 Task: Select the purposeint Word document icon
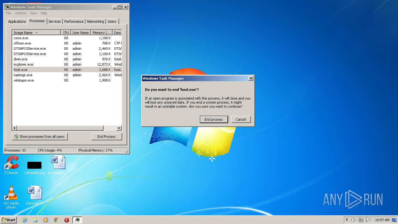click(58, 165)
